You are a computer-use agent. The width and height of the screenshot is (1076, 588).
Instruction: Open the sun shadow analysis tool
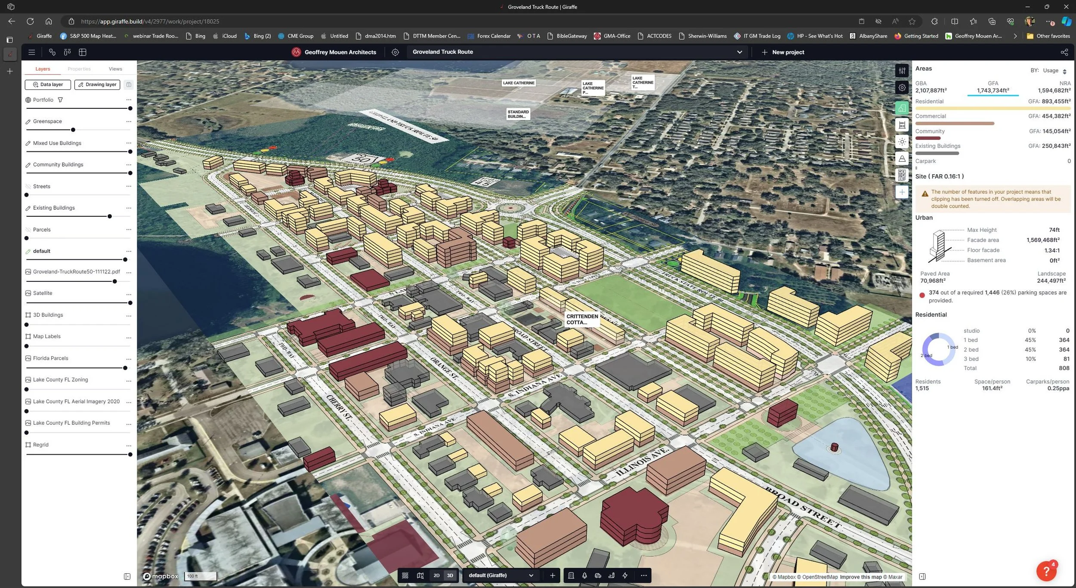(x=902, y=142)
